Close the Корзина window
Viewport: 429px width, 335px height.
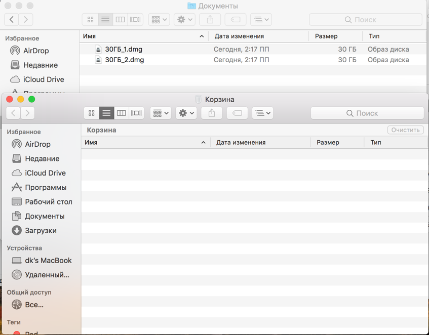pyautogui.click(x=10, y=99)
